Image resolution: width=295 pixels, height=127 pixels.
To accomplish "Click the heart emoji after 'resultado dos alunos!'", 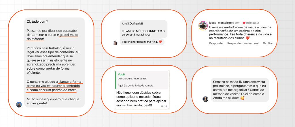I will coord(247,38).
